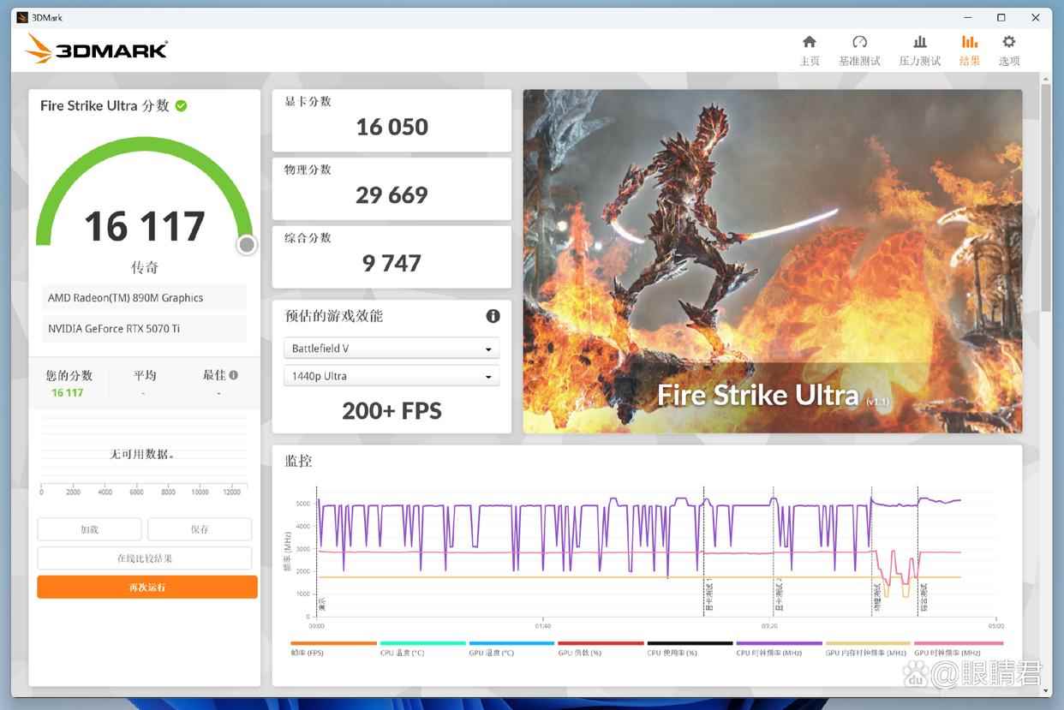1064x710 pixels.
Task: Toggle the GPU 温度 (°C) legend swatch
Action: [512, 643]
